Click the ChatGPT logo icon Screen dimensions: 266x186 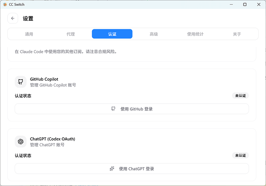point(20,142)
